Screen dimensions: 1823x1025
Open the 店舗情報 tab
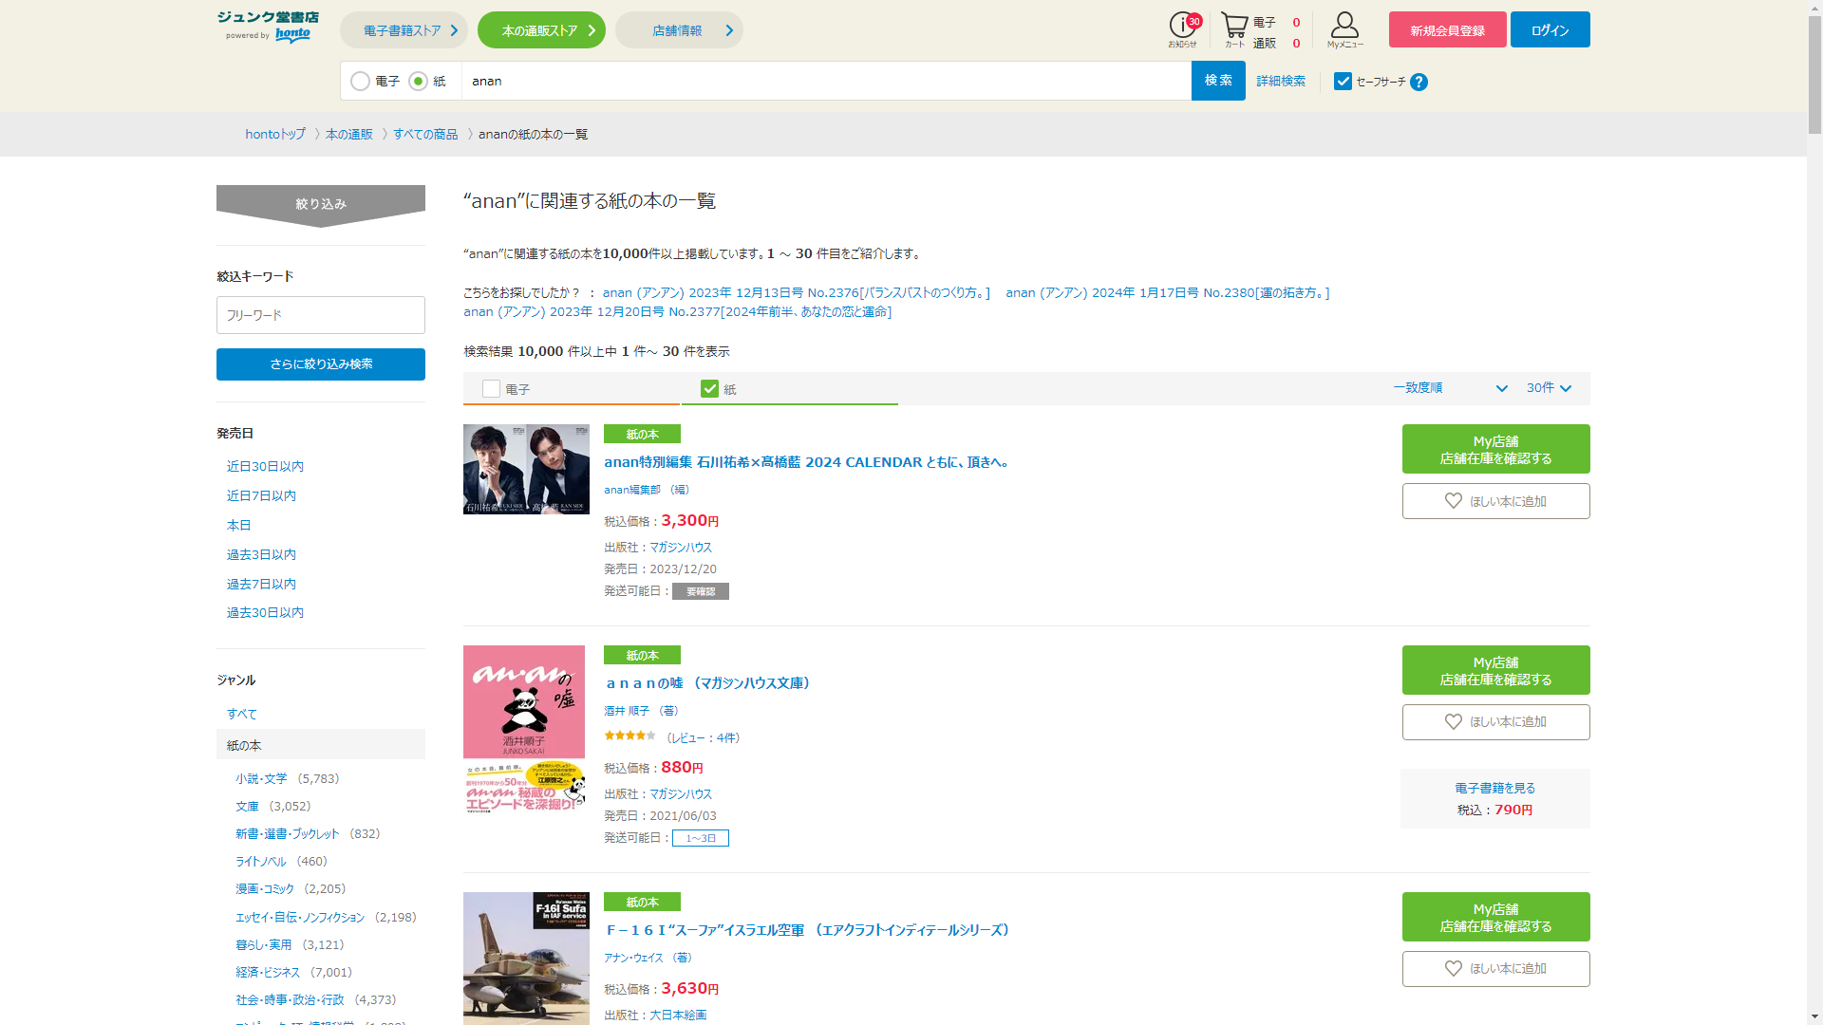point(679,30)
